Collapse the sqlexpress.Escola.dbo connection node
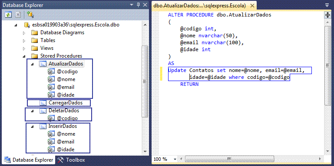This screenshot has height=166, width=334. [16, 25]
